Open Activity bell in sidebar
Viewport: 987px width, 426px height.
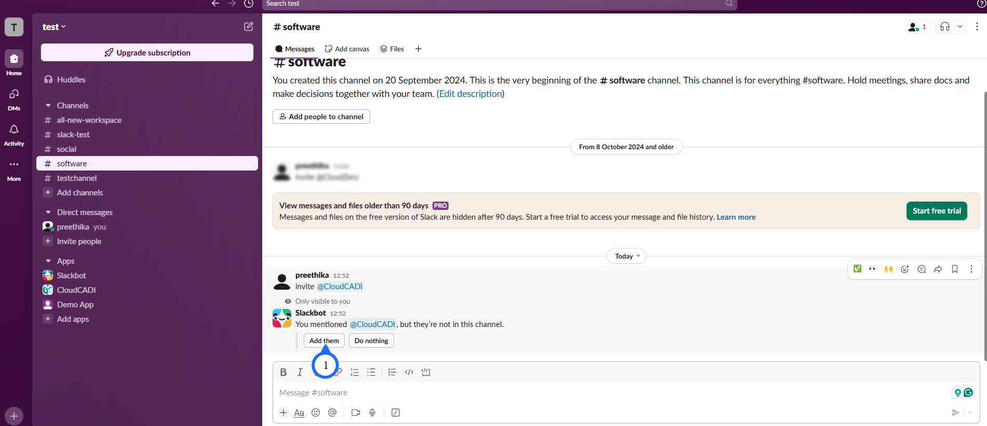pyautogui.click(x=14, y=134)
